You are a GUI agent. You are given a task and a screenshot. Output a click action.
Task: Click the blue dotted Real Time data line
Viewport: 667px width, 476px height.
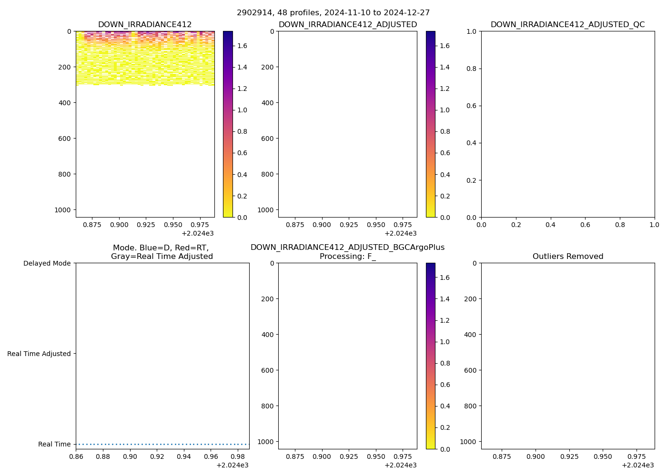162,444
